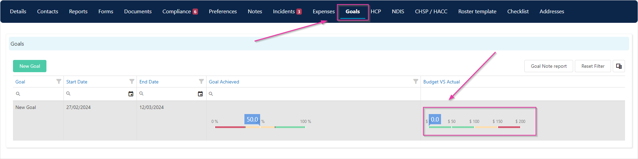Switch to the NDIS tab
This screenshot has width=638, height=159.
click(398, 12)
